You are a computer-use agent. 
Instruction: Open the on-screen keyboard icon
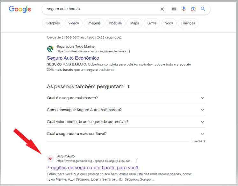[174, 9]
